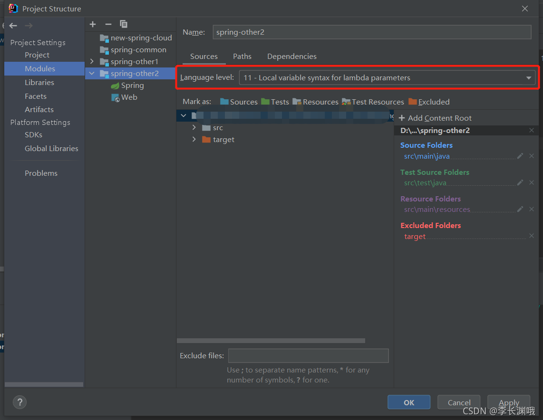Collapse the content root folder
Viewport: 543px width, 420px height.
pyautogui.click(x=184, y=115)
